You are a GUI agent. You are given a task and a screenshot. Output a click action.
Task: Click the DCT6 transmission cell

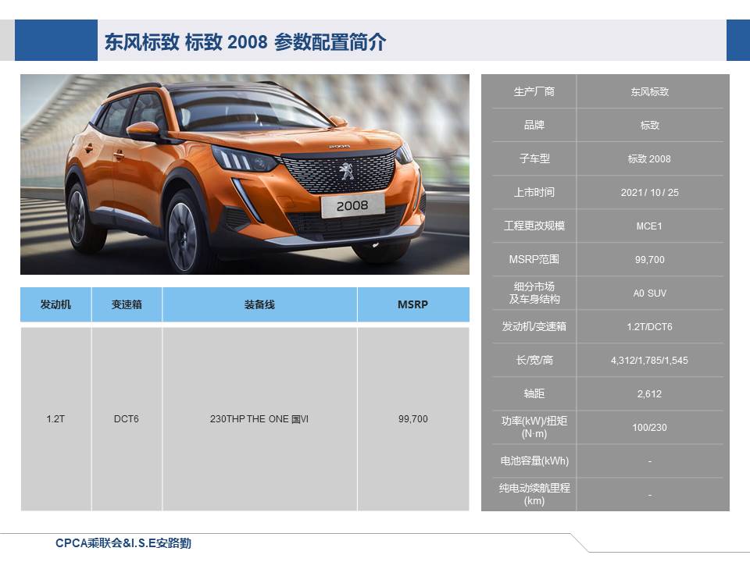[127, 419]
